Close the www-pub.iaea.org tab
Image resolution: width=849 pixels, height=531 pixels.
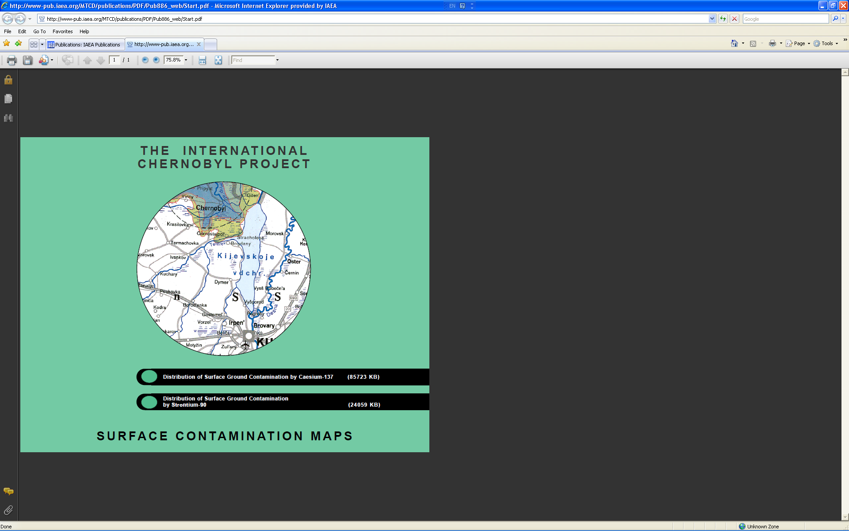click(199, 44)
